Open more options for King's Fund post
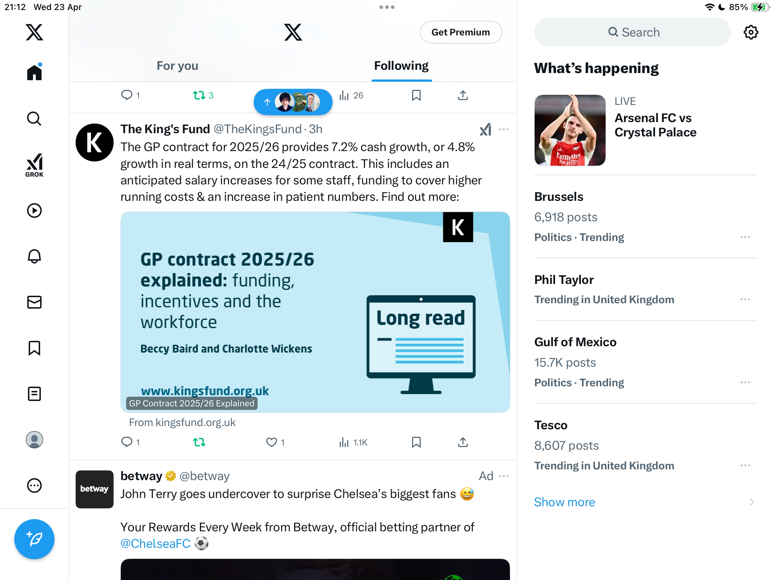This screenshot has height=580, width=774. (503, 129)
